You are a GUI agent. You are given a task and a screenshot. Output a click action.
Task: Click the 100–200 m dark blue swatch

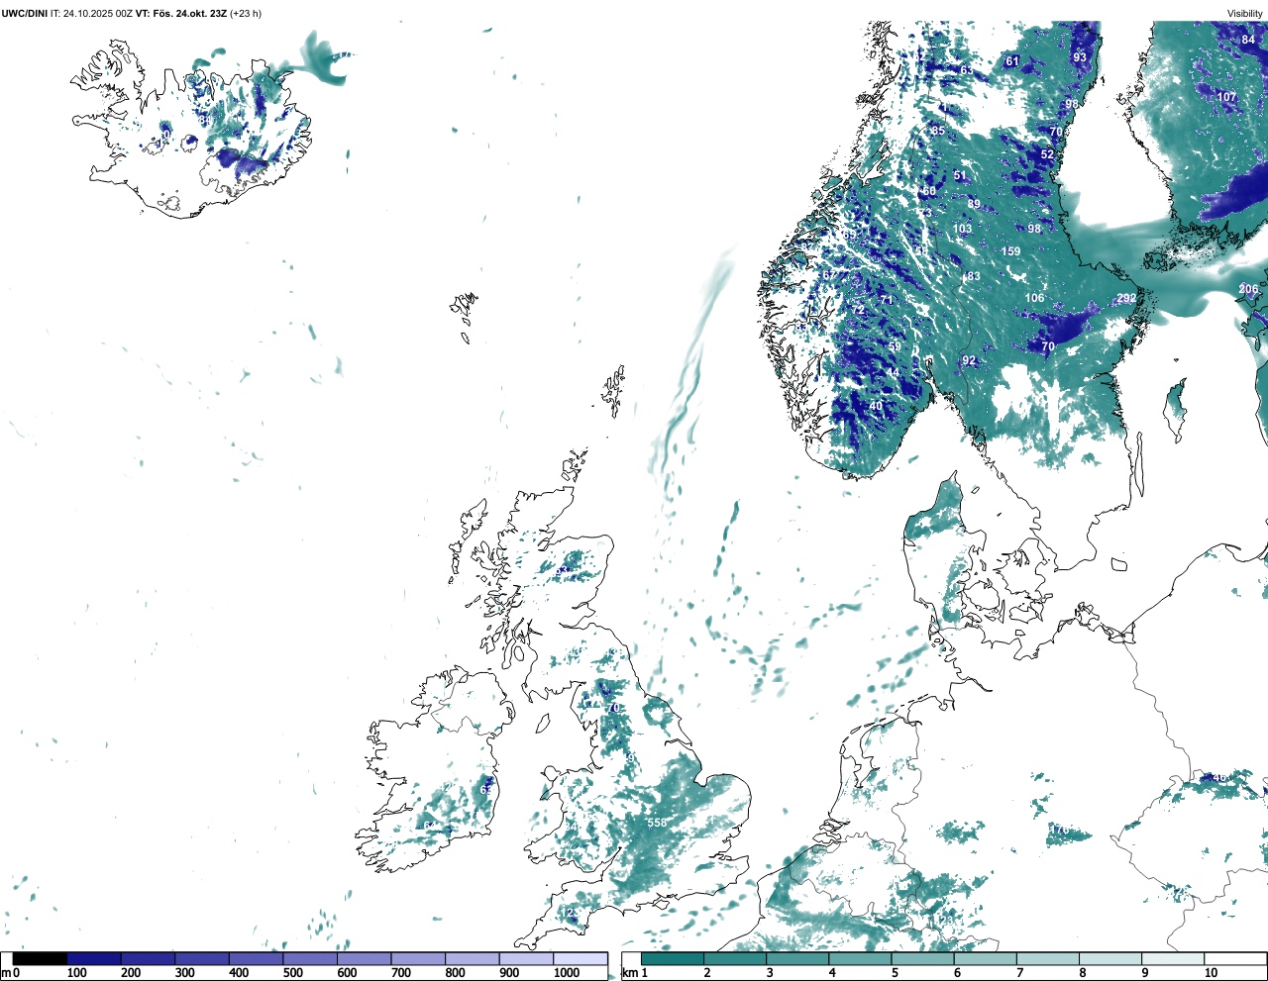[x=94, y=959]
